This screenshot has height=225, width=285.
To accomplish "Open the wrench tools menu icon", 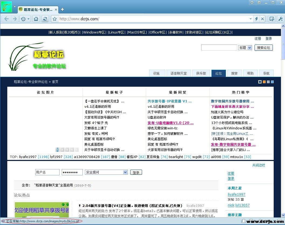I will [280, 19].
